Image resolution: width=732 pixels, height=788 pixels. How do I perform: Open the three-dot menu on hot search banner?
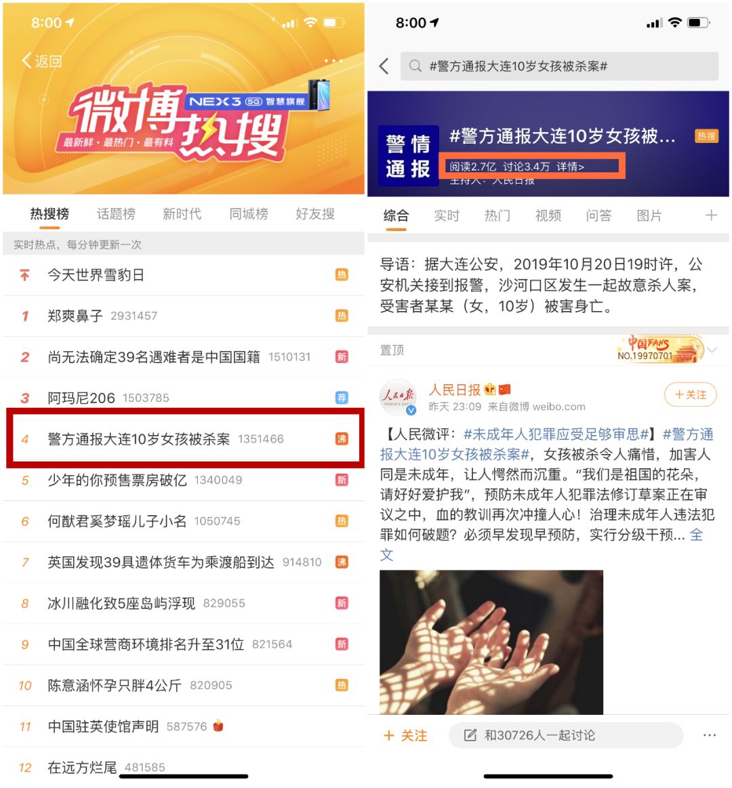click(333, 61)
